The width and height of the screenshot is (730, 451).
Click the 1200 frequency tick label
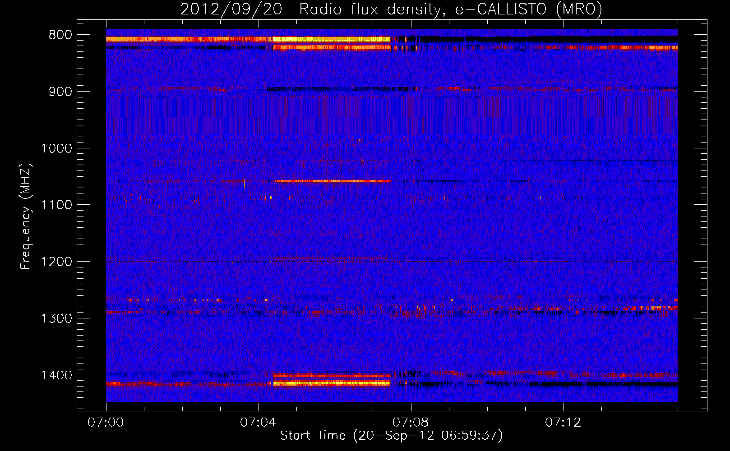(57, 262)
